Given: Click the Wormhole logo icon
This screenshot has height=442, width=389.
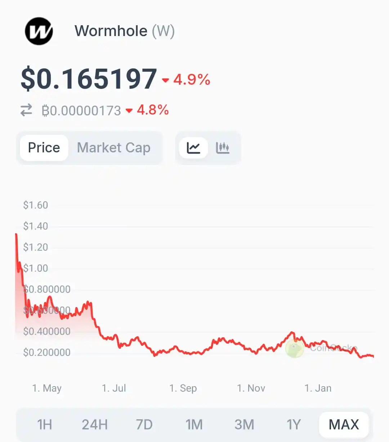Looking at the screenshot, I should 39,31.
